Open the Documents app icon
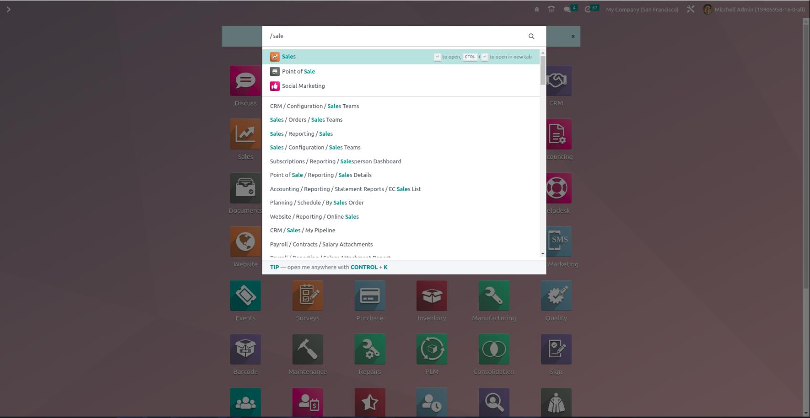Viewport: 810px width, 418px height. click(245, 188)
